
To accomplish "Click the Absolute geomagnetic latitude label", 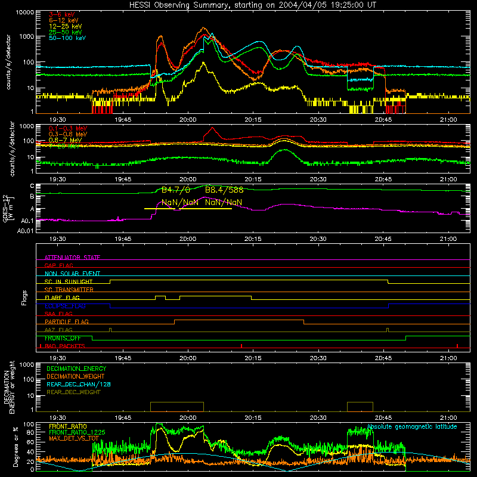I will coord(412,426).
